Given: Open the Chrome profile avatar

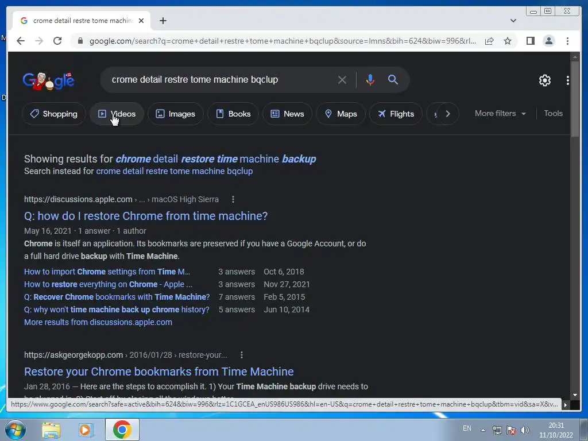Looking at the screenshot, I should click(x=548, y=41).
